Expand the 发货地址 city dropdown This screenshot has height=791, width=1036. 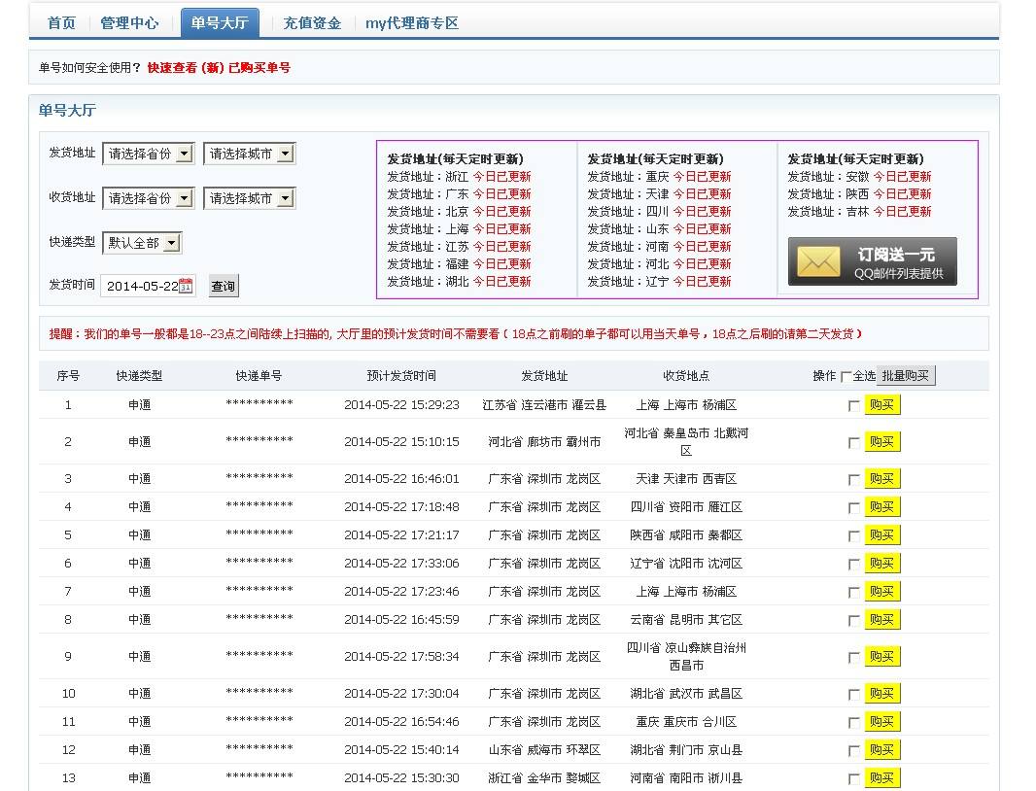click(250, 154)
